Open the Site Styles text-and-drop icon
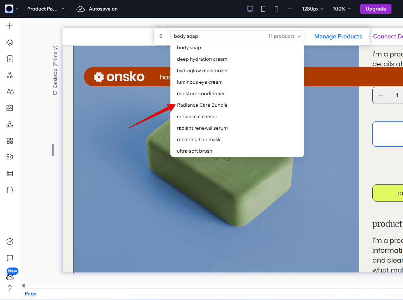 (x=10, y=92)
